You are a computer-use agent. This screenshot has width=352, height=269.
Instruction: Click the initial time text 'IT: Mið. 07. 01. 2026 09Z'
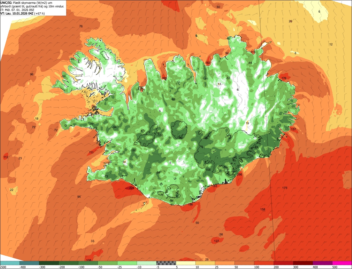tap(17, 10)
